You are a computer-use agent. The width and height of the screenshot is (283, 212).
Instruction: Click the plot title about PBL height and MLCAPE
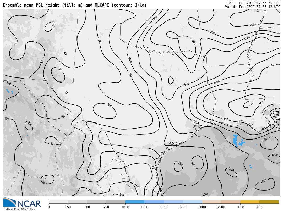tap(75, 5)
